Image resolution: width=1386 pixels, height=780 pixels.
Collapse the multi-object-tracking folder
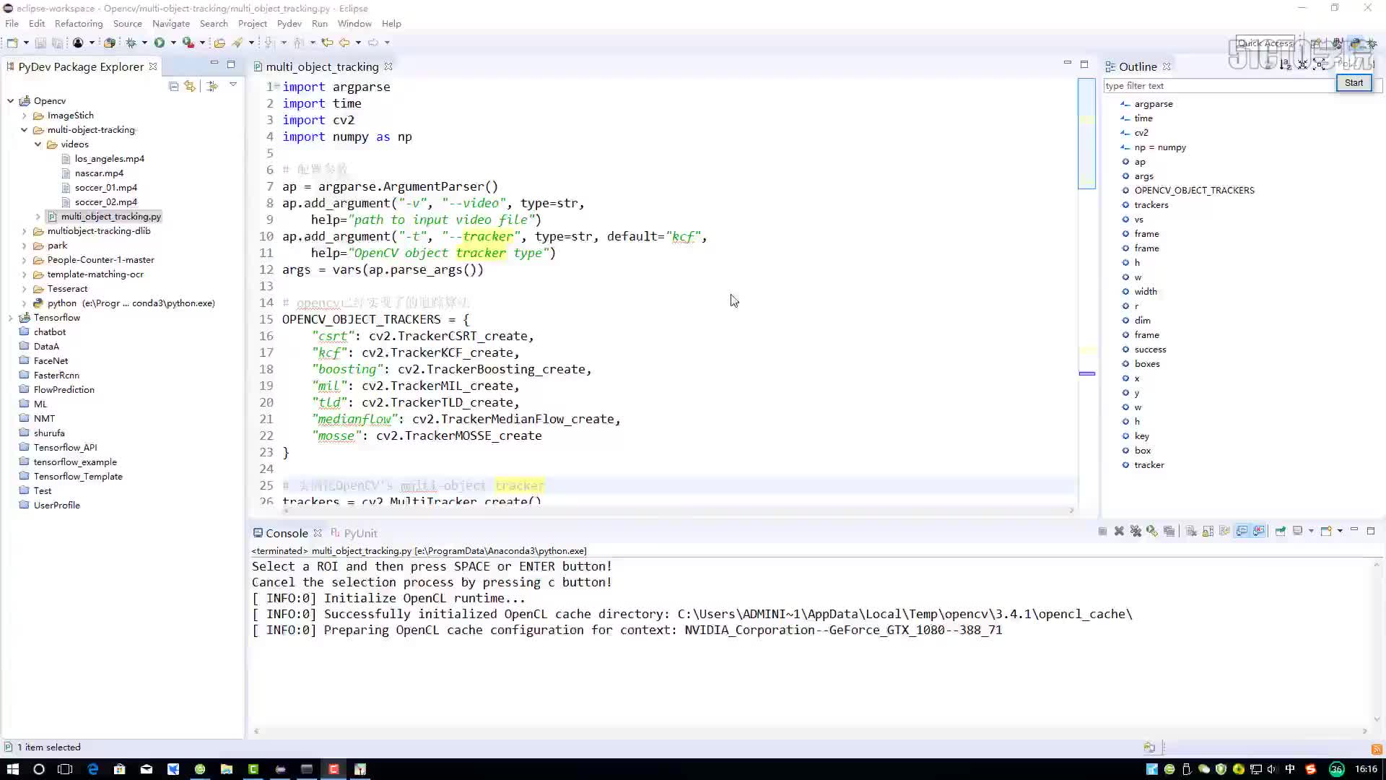24,129
